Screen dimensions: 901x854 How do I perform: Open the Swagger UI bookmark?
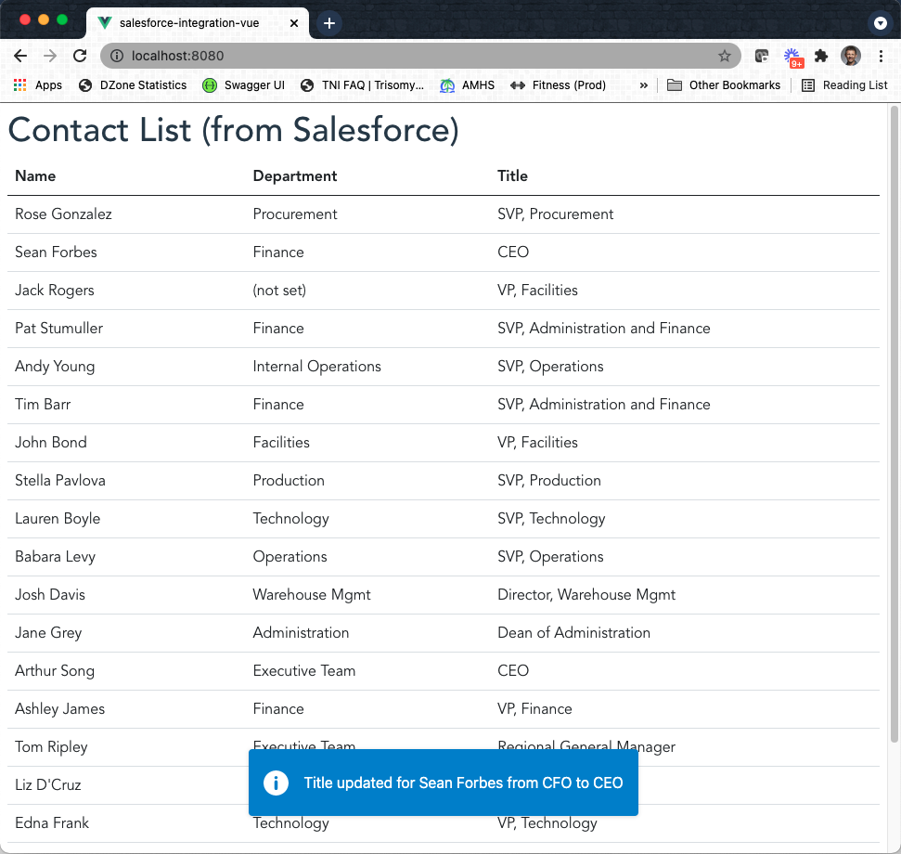243,85
